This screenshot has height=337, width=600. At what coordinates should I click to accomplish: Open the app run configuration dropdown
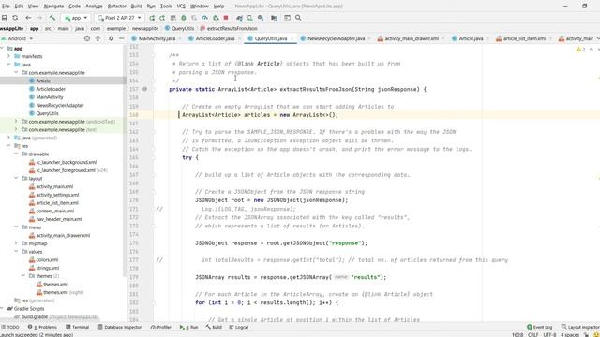pyautogui.click(x=76, y=18)
